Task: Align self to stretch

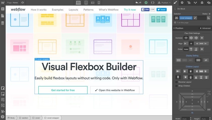Action: coord(201,44)
